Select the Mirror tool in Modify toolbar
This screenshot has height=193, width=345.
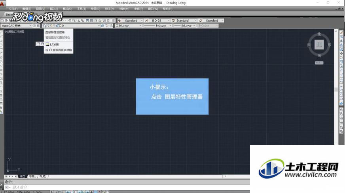(341, 41)
